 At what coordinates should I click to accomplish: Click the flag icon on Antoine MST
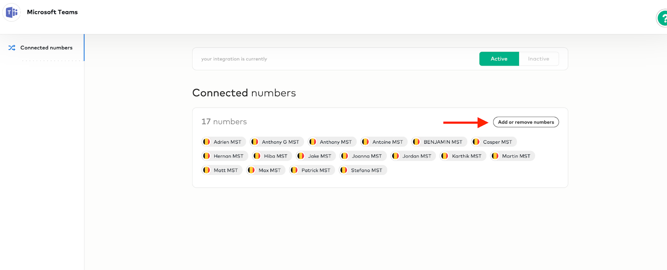click(365, 142)
